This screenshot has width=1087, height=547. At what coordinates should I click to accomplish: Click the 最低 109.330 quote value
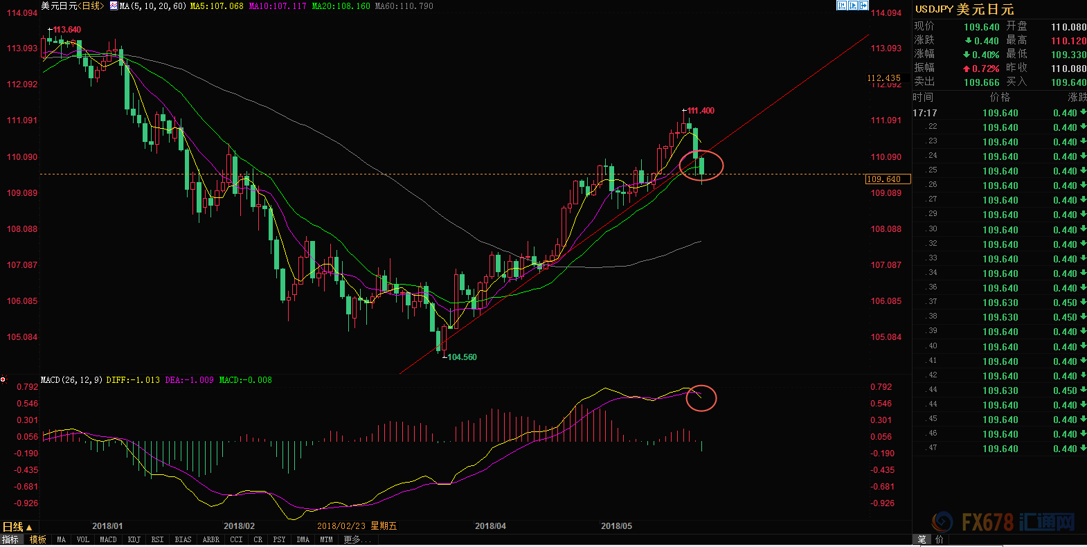1068,55
